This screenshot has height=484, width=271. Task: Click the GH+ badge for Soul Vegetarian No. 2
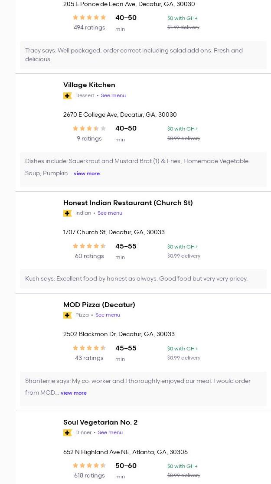point(67,433)
